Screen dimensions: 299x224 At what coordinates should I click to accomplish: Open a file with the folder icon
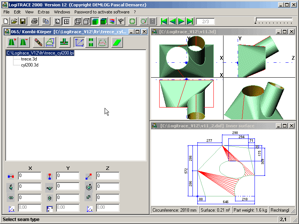point(14,21)
